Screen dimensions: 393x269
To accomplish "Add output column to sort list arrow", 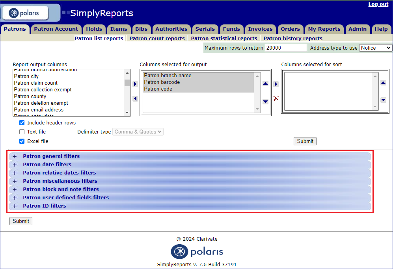I will (x=276, y=84).
